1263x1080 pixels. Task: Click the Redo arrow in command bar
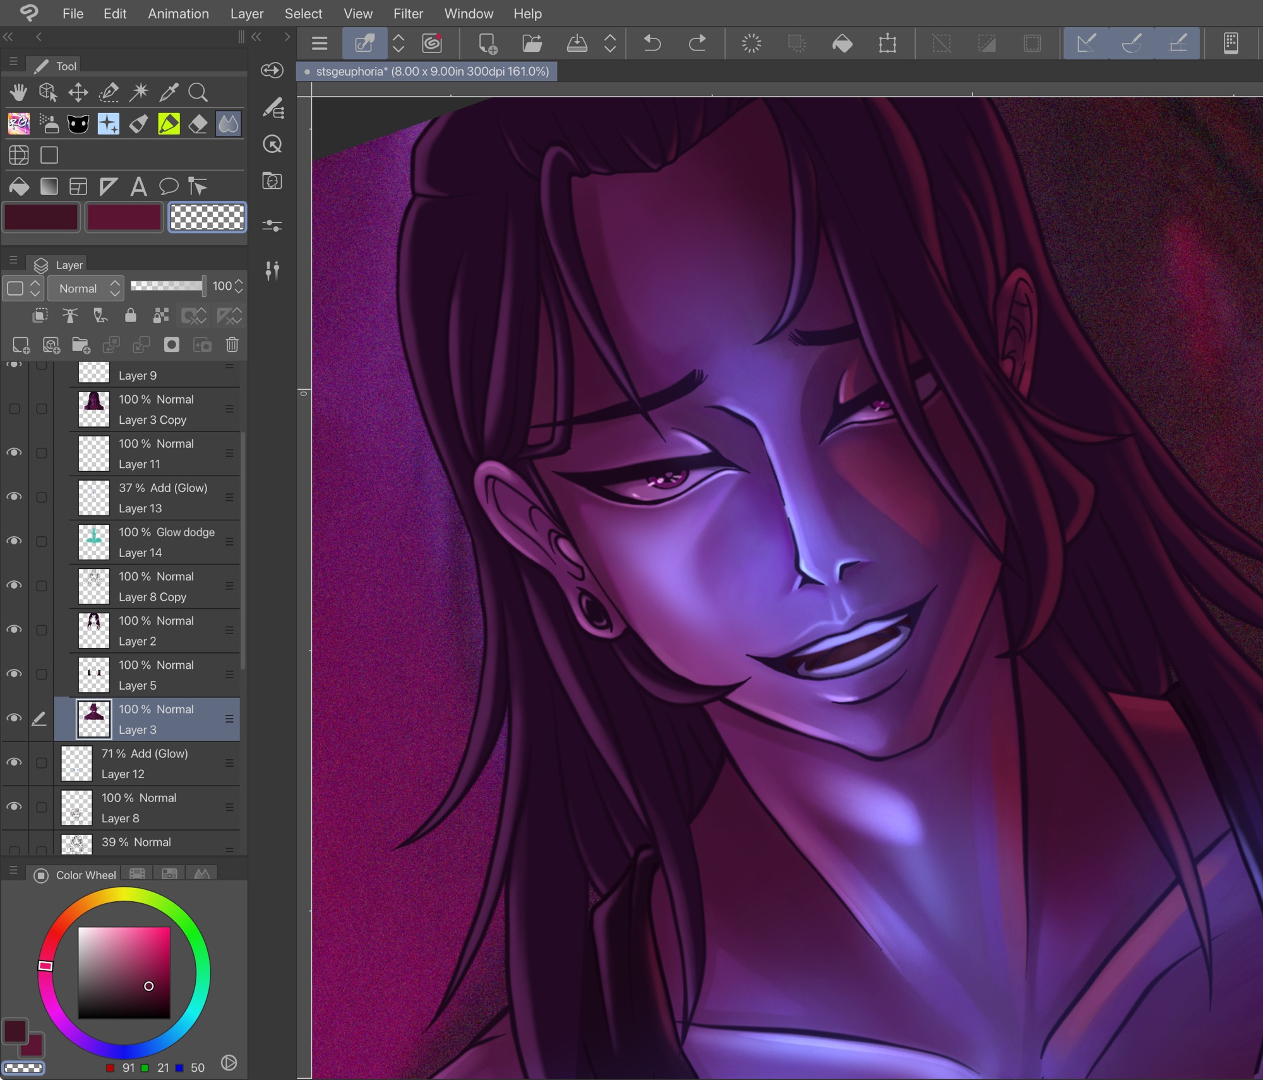coord(697,43)
